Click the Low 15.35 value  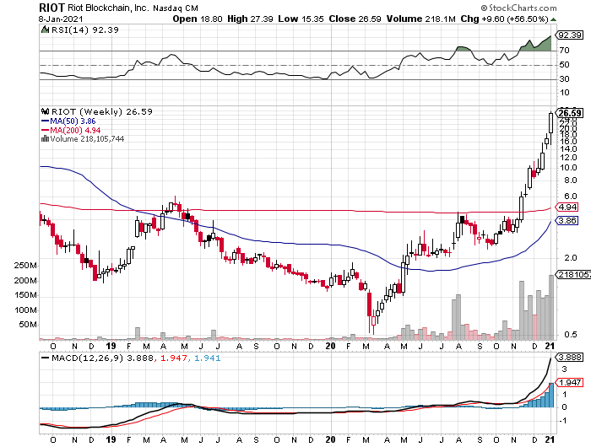point(301,19)
